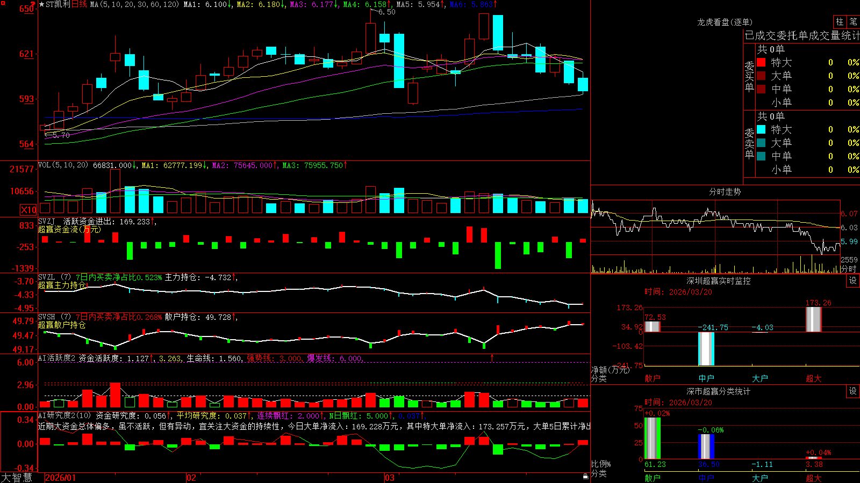Click the 龙虎看盘(逐单) panel title
860x483 pixels.
[x=725, y=22]
